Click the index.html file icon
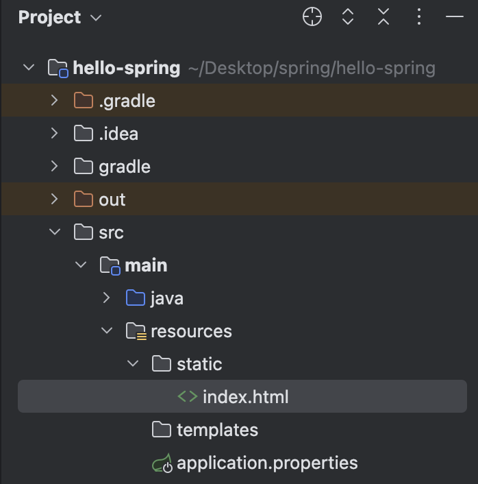 [x=187, y=397]
